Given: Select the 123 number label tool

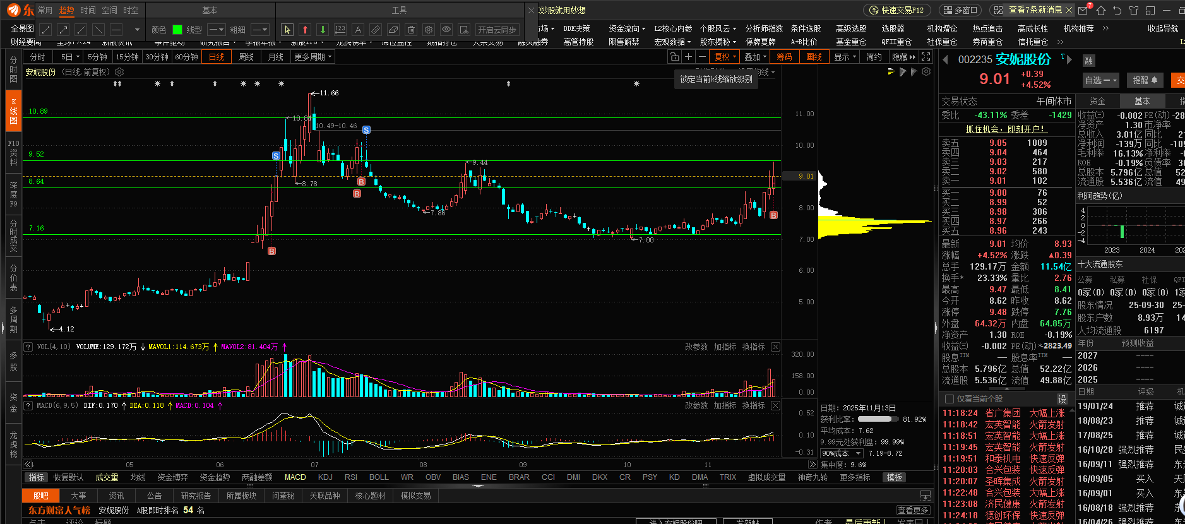Looking at the screenshot, I should pyautogui.click(x=340, y=30).
